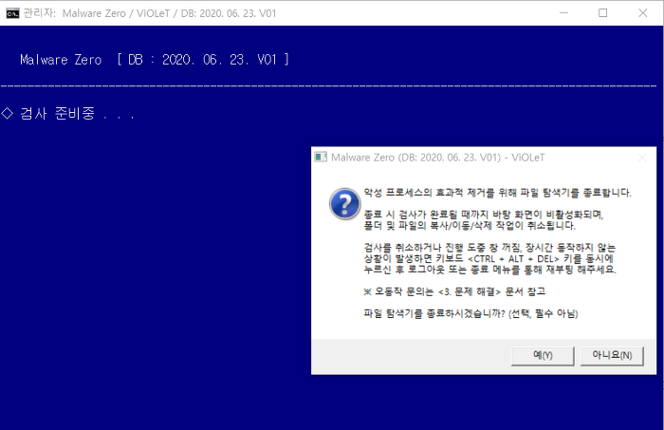The width and height of the screenshot is (664, 430).
Task: Close the Malware Zero dialog
Action: point(642,158)
